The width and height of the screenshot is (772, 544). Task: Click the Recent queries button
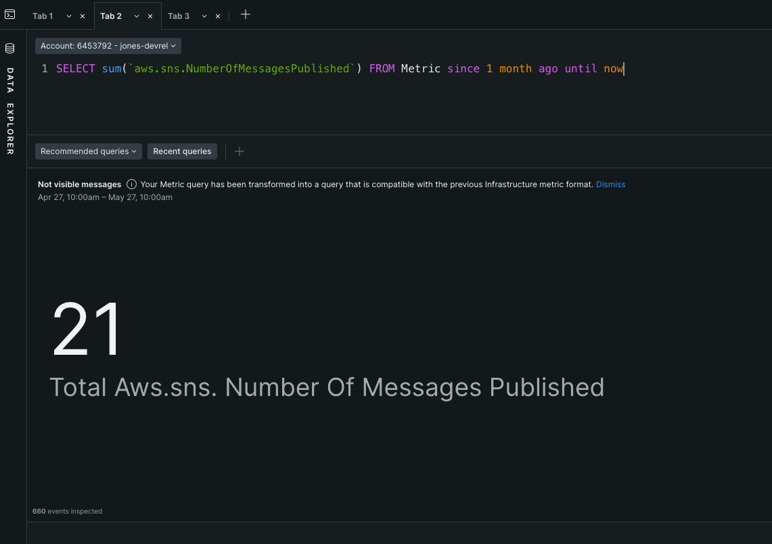click(182, 151)
